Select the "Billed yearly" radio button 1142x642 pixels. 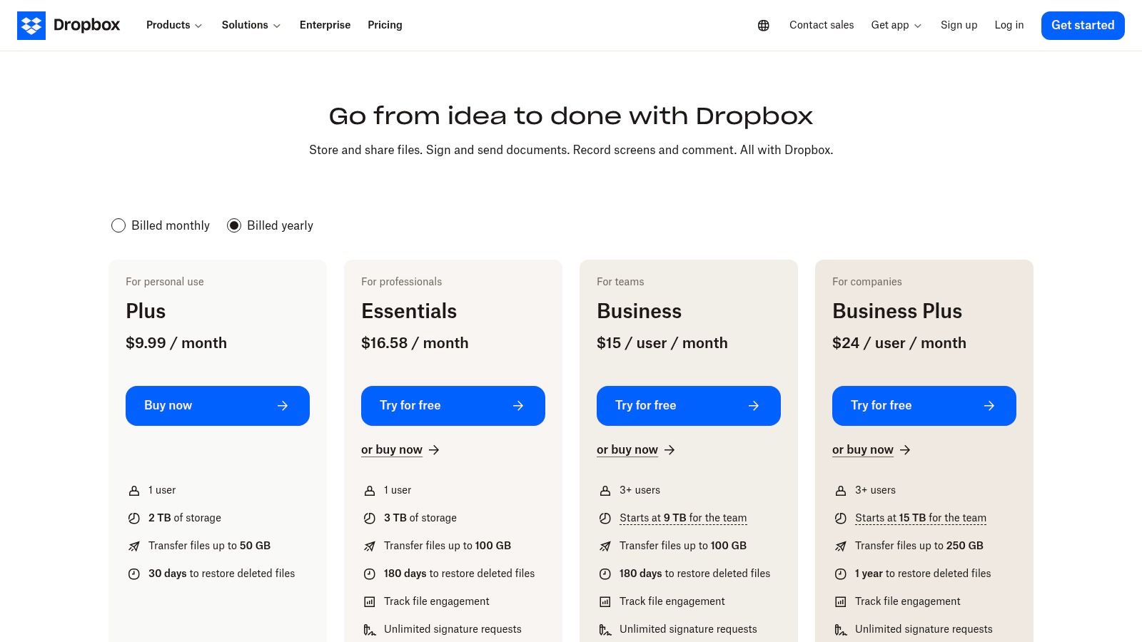[x=234, y=225]
